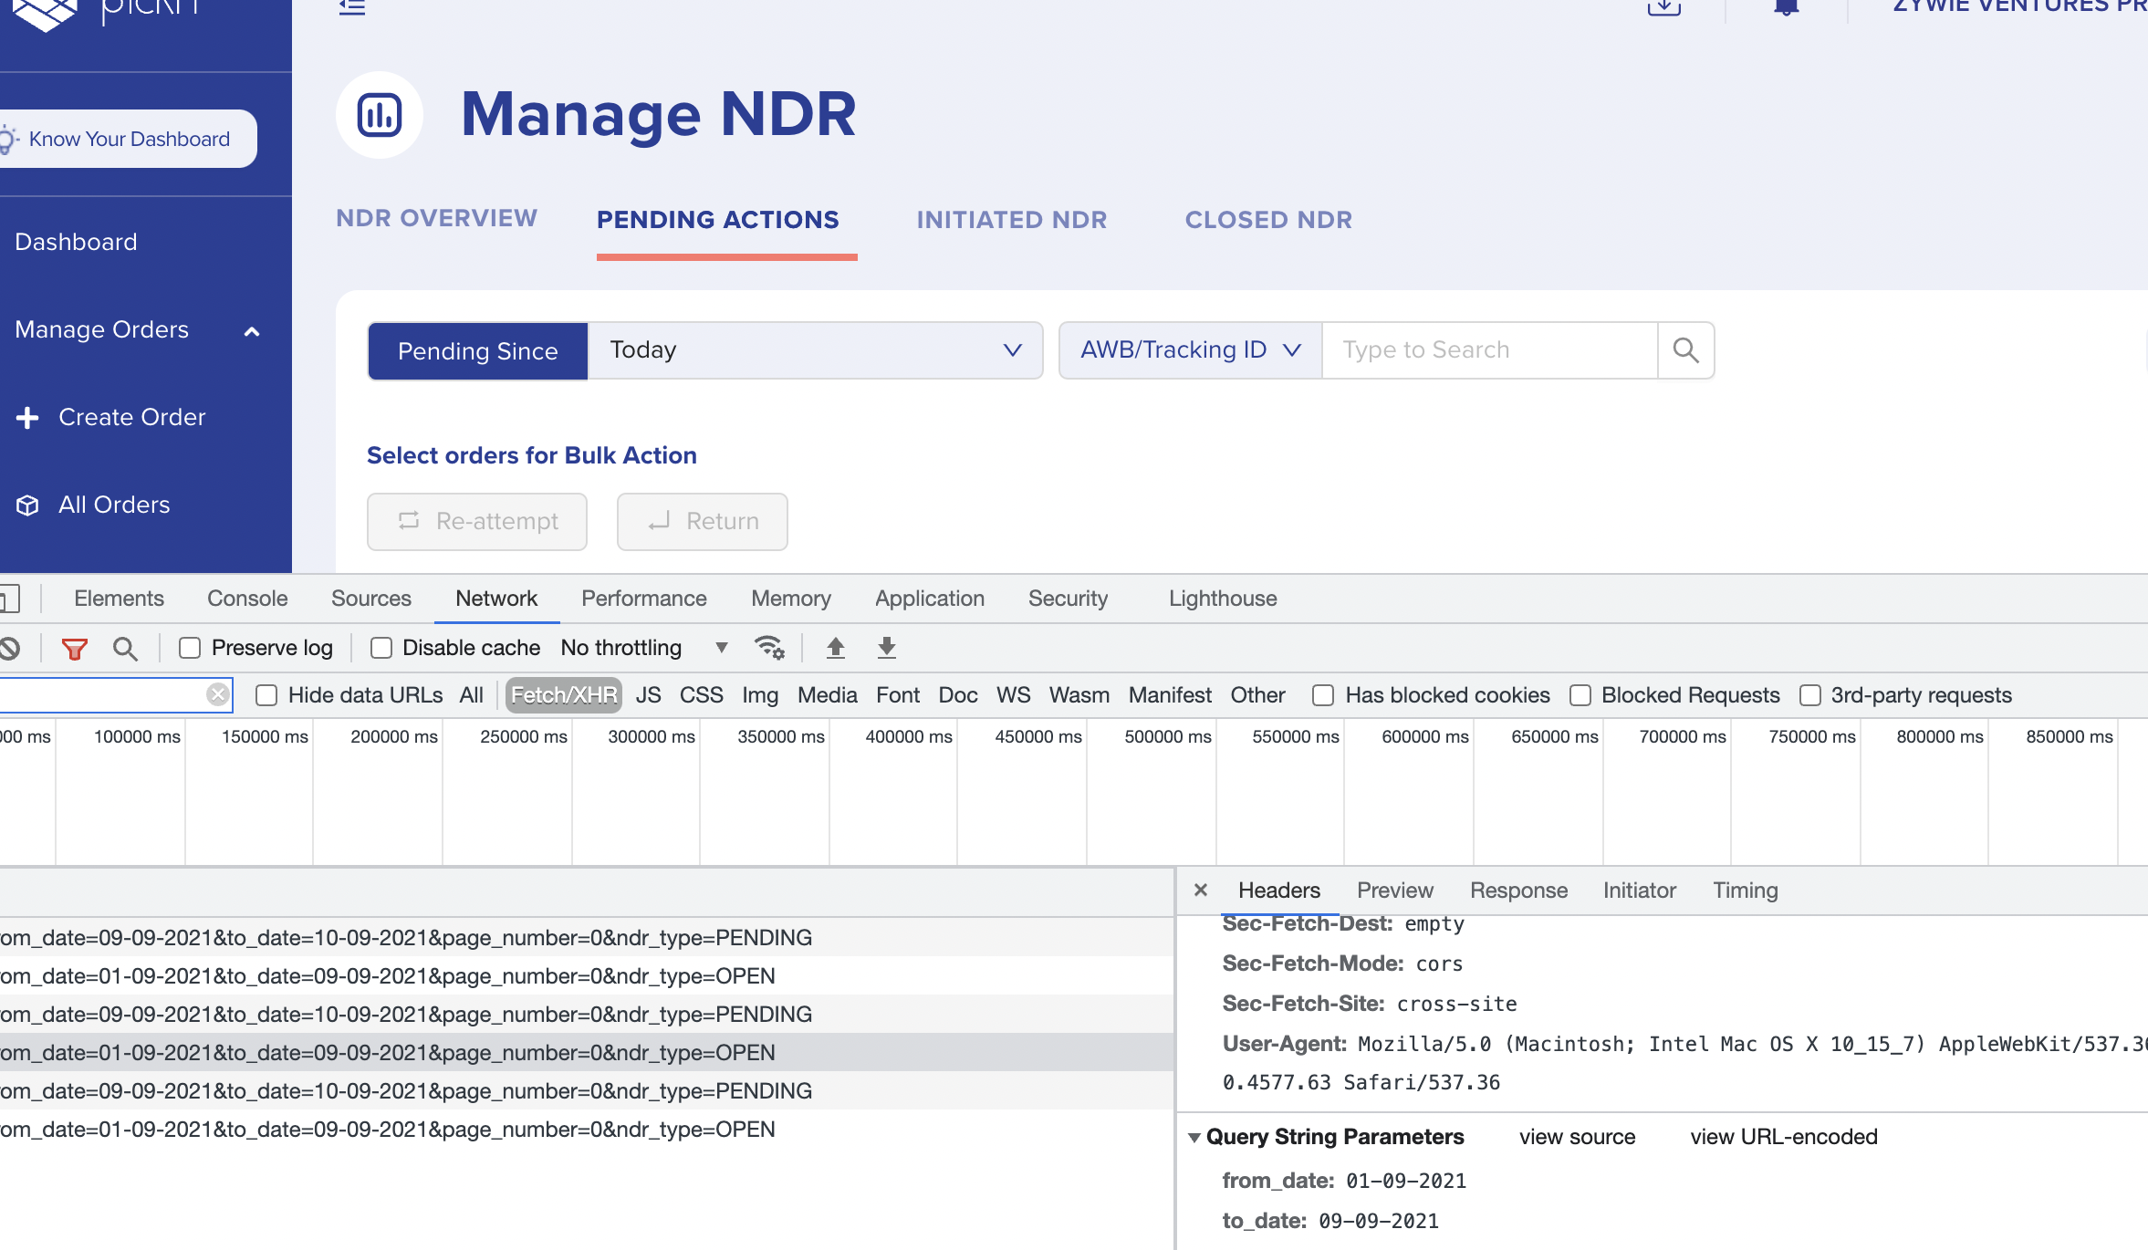Click the export HAR download arrow icon
Image resolution: width=2148 pixels, height=1250 pixels.
click(x=886, y=648)
